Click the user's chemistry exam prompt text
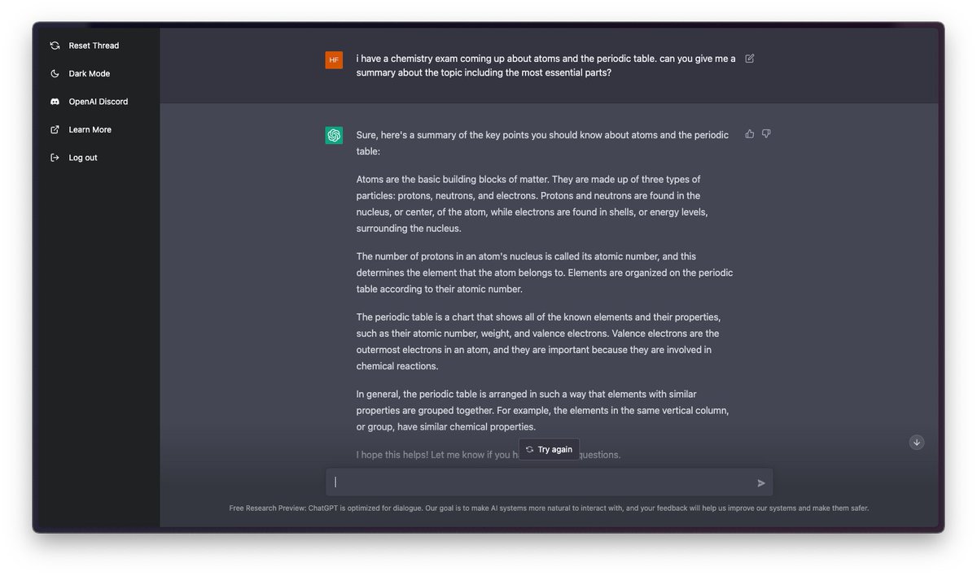The height and width of the screenshot is (576, 977). 545,66
